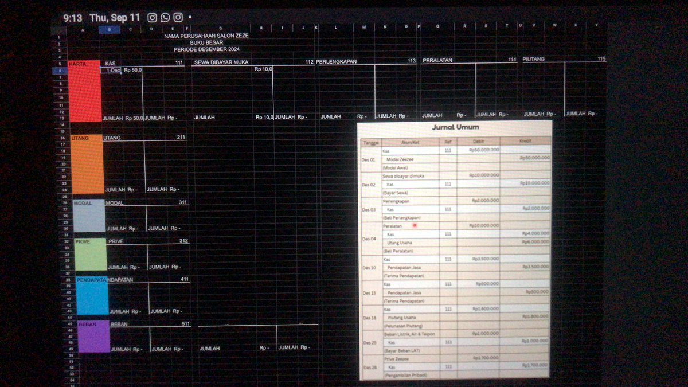The height and width of the screenshot is (387, 688).
Task: Click the Utang Usaha journal entry
Action: click(x=400, y=243)
